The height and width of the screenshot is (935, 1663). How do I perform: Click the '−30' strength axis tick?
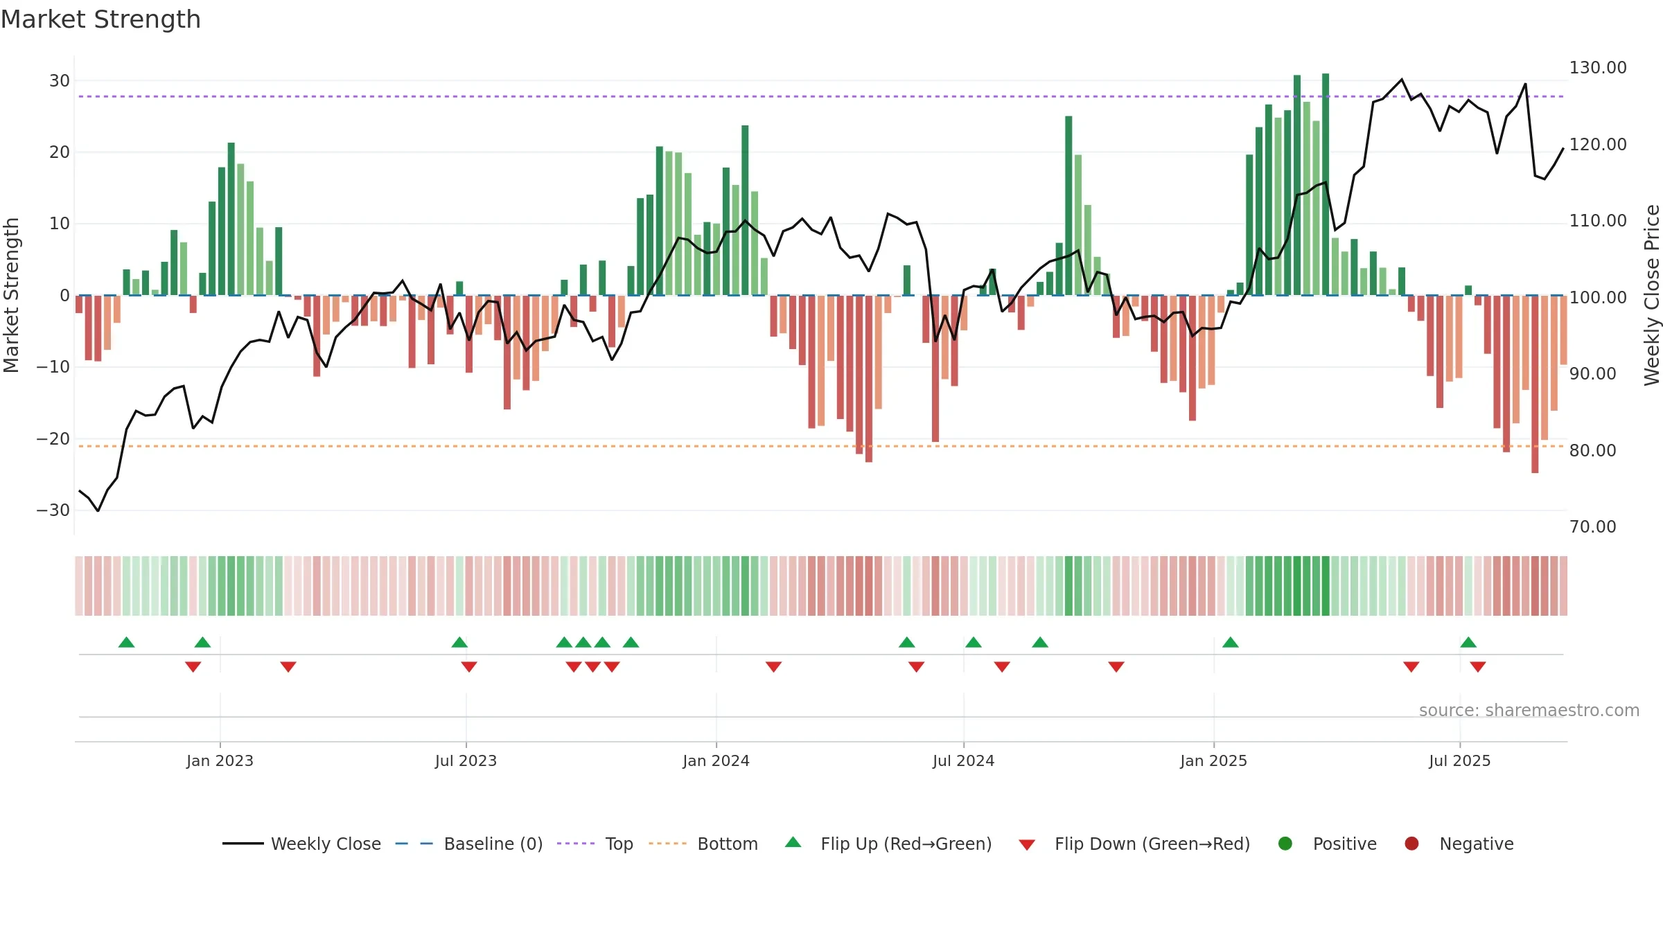[53, 510]
